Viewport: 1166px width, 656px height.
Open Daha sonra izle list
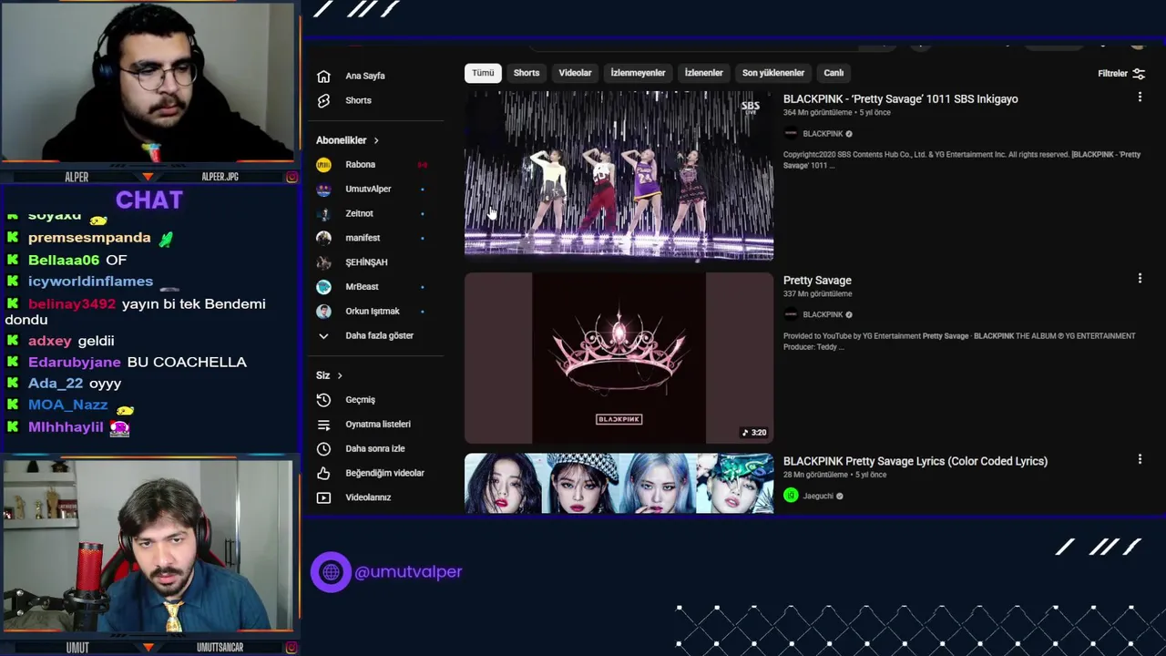[x=374, y=448]
